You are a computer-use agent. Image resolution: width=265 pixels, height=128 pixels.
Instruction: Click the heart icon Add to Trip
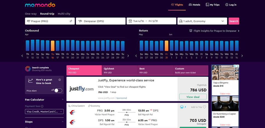coord(204,107)
